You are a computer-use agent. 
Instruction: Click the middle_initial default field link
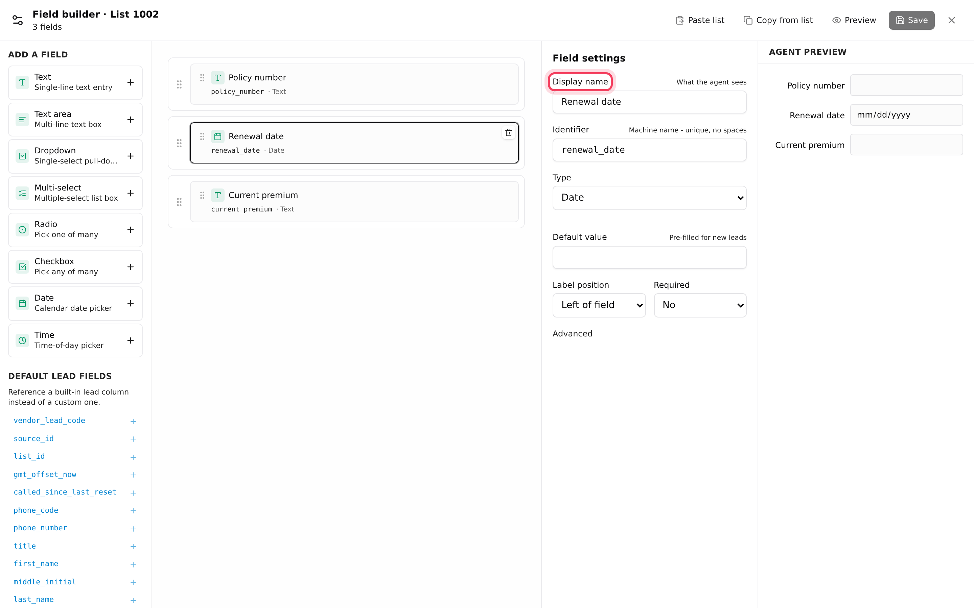click(45, 581)
